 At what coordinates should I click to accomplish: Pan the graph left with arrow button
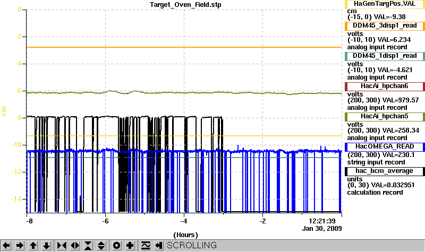coord(6,246)
